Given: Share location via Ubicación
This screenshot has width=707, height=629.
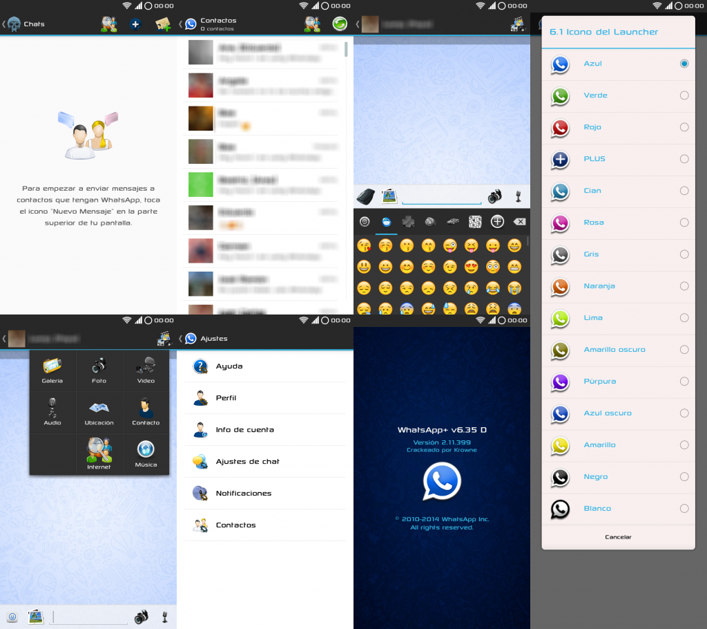Looking at the screenshot, I should pyautogui.click(x=99, y=412).
